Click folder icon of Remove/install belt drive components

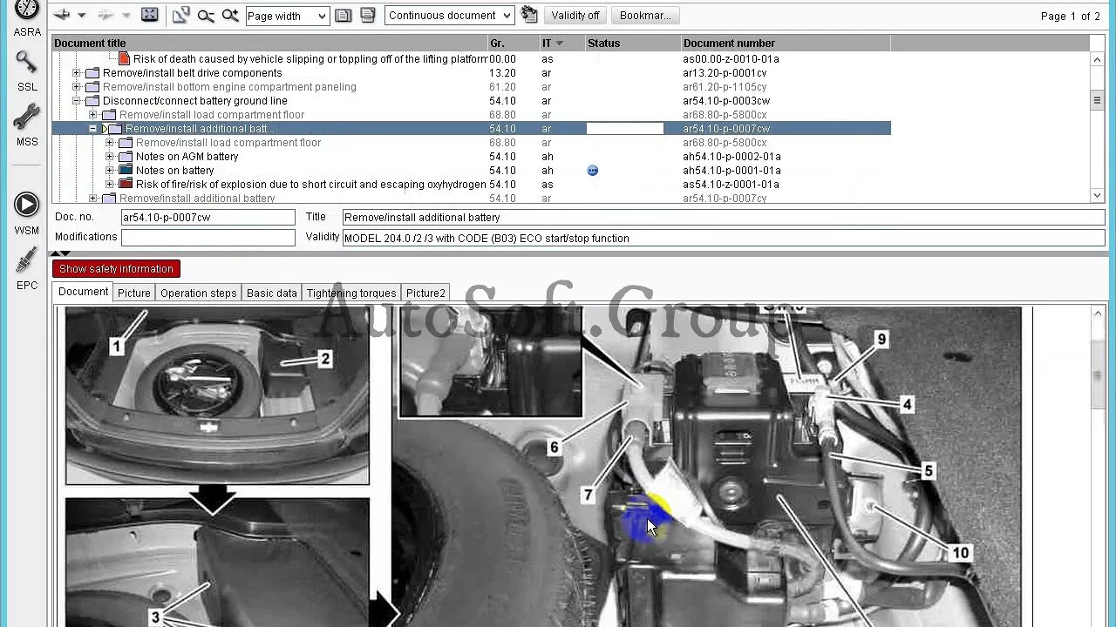92,73
